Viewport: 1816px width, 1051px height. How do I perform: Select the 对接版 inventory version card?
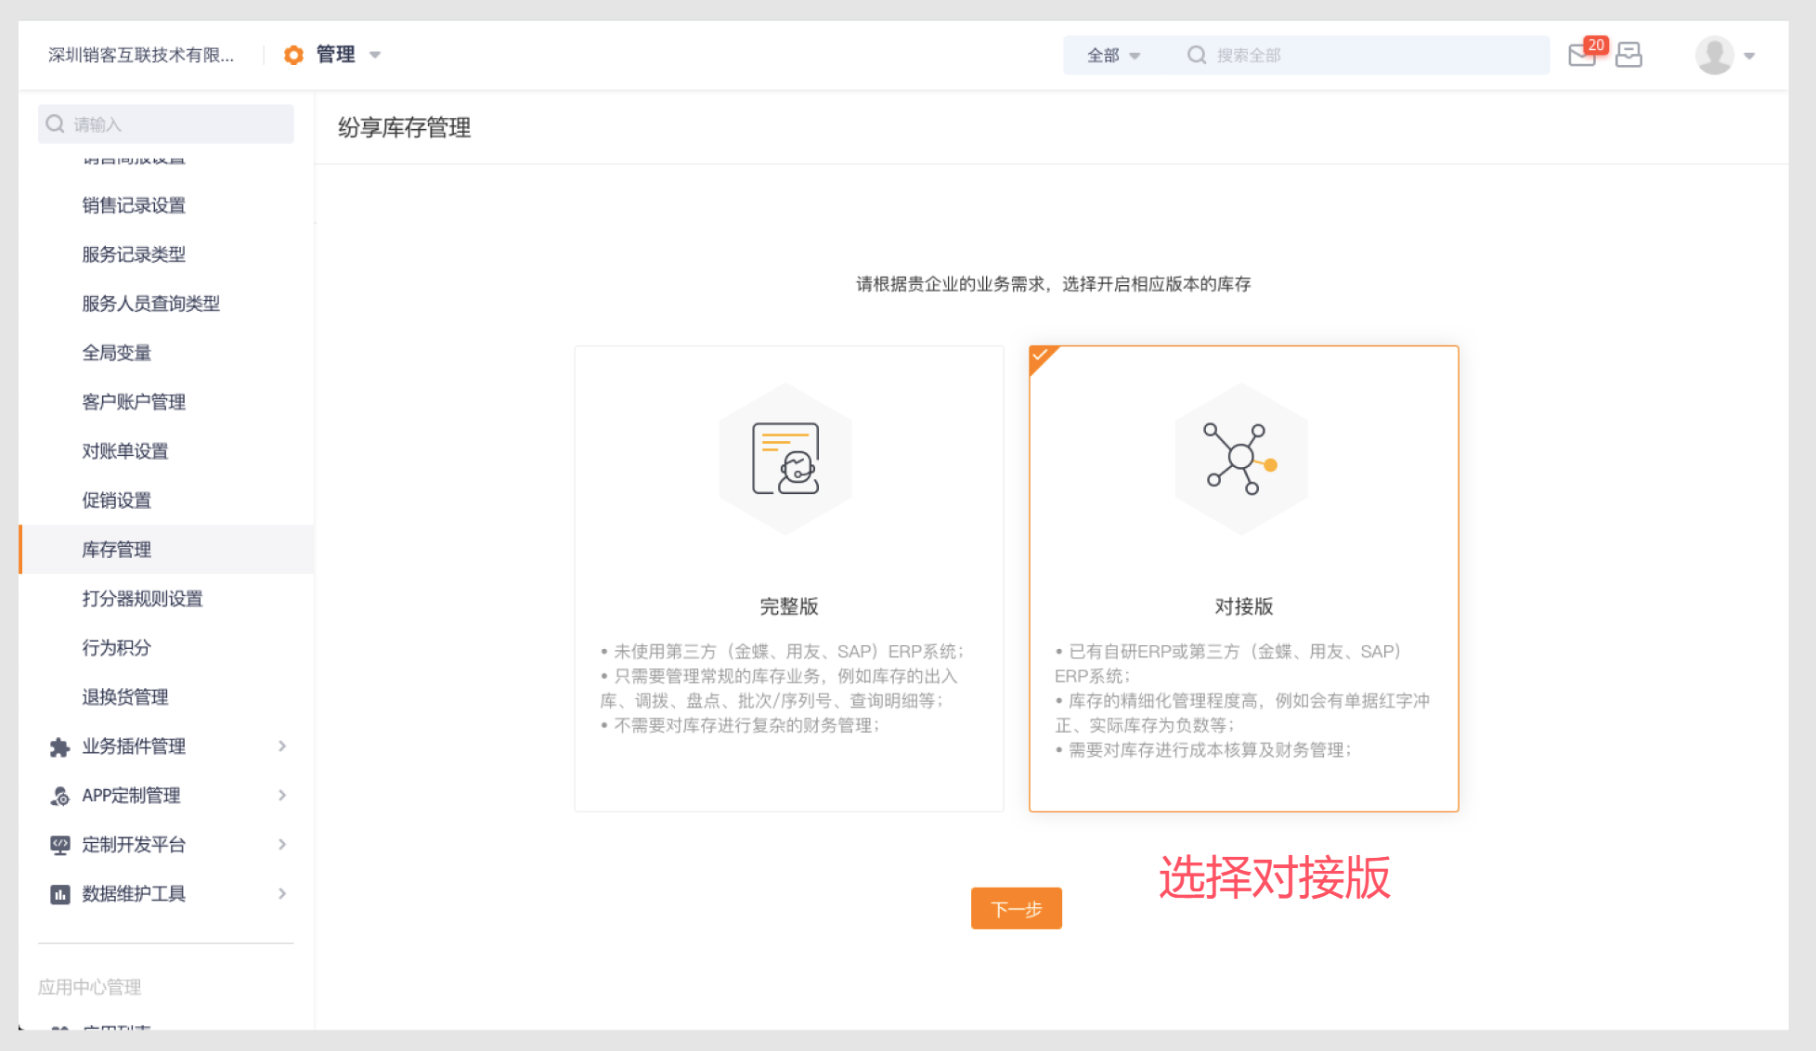(x=1243, y=578)
